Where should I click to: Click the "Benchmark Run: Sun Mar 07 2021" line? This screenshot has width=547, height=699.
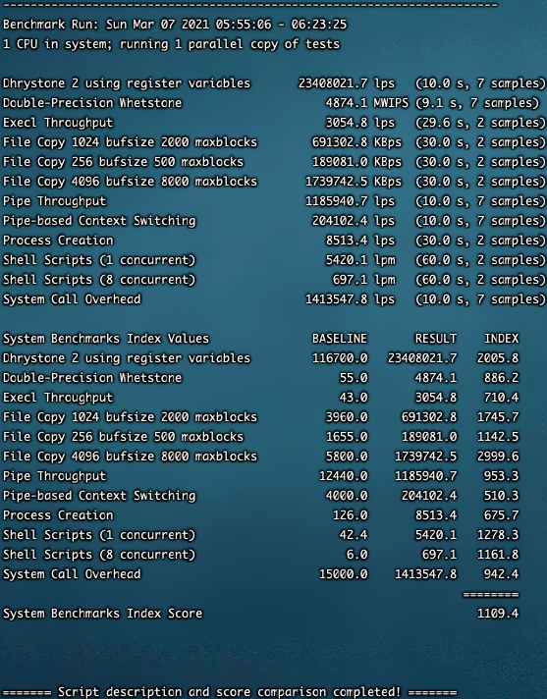click(x=175, y=25)
